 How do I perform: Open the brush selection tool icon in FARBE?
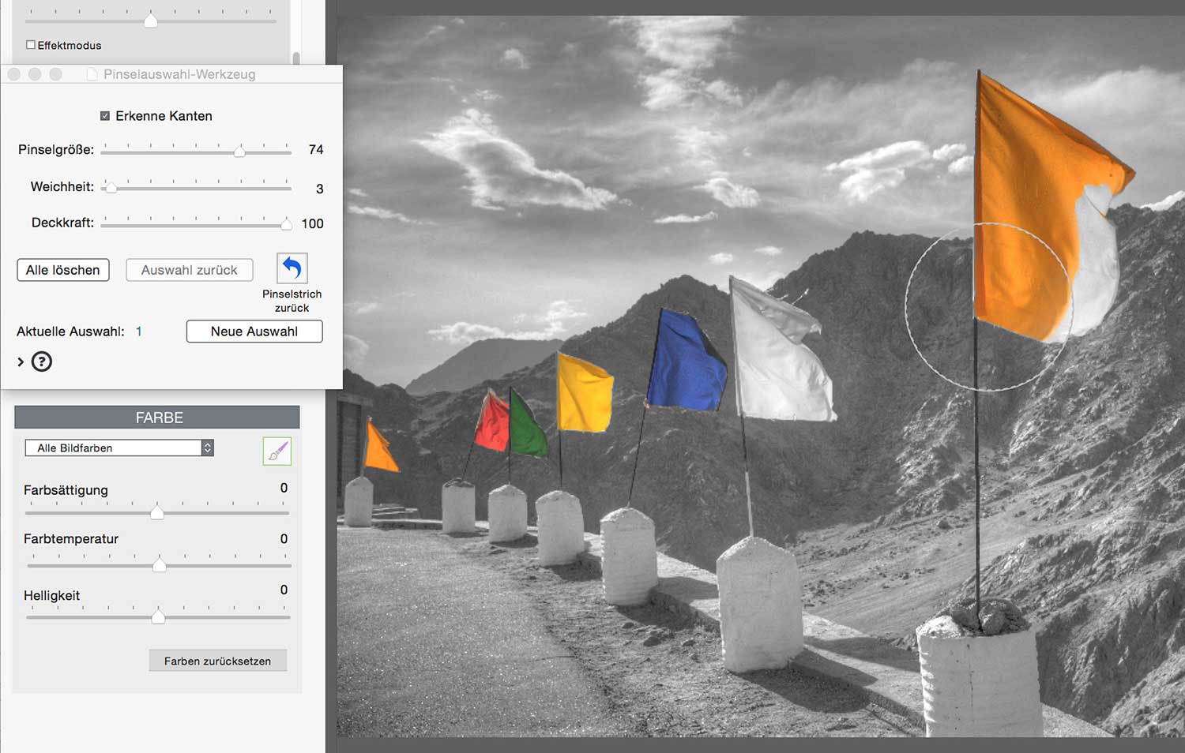coord(276,451)
